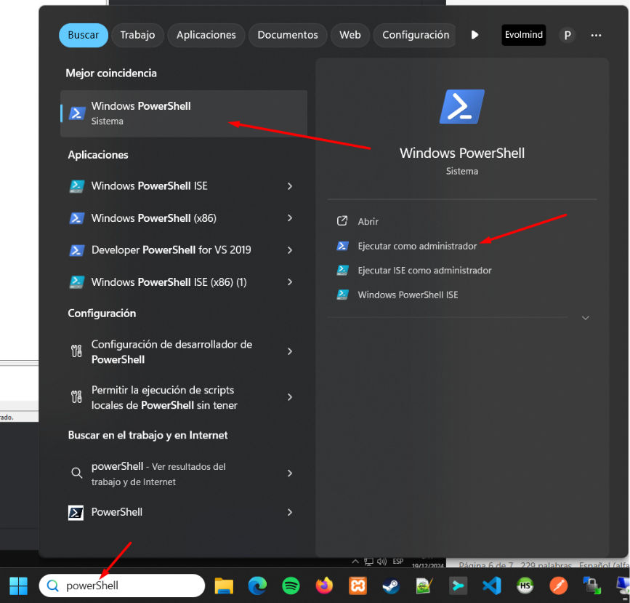
Task: Open the HS app on the taskbar
Action: coord(525,586)
